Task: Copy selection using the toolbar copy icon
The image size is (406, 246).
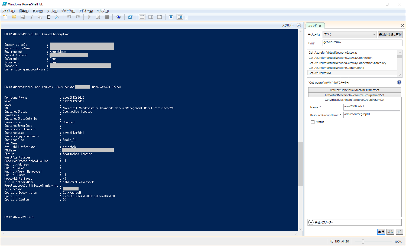Action: (40, 17)
